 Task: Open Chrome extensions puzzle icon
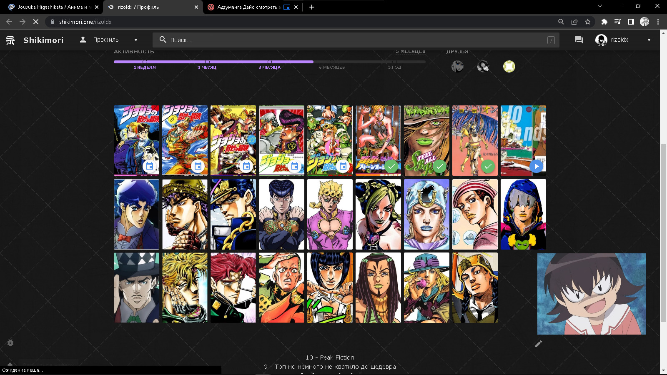coord(604,22)
